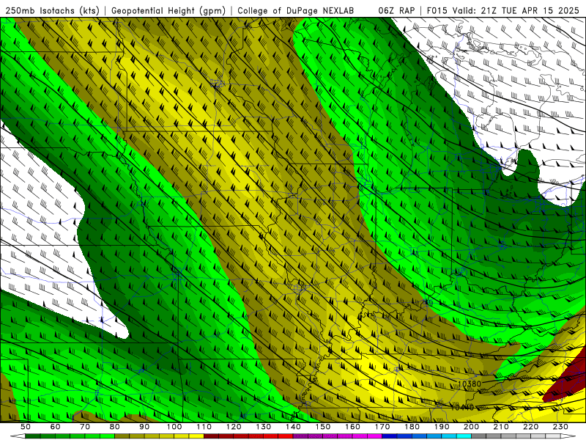Click the '80' value on the color scale
Viewport: 586px width, 440px height.
point(115,427)
